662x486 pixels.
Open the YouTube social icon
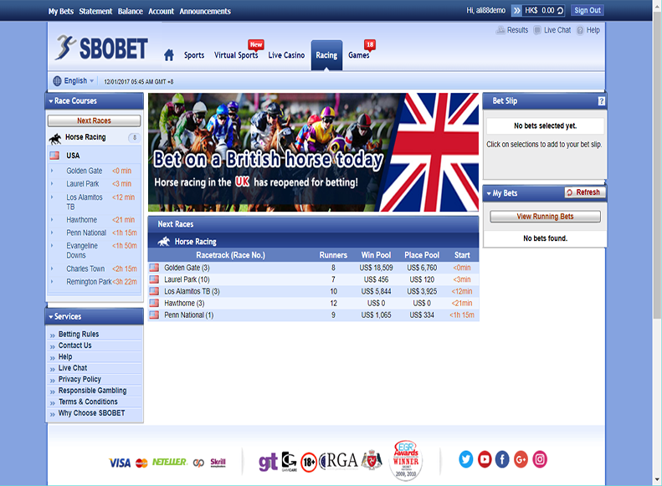[485, 459]
